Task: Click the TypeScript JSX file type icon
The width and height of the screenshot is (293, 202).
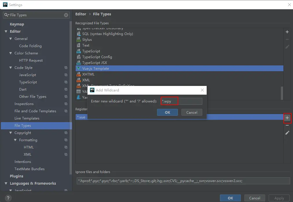Action: point(79,63)
